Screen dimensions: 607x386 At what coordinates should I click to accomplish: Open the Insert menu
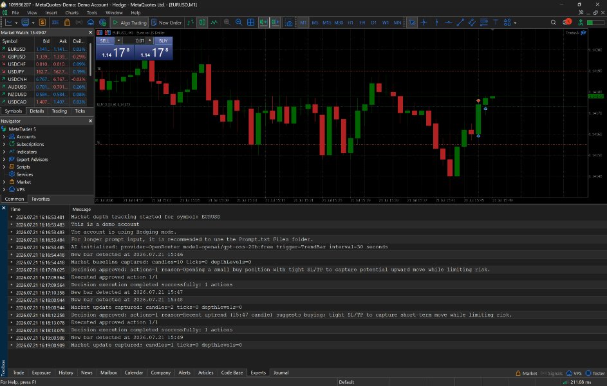(x=51, y=12)
